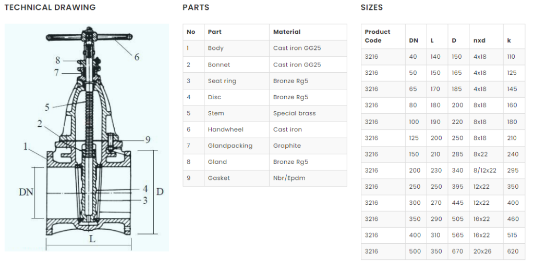Screen dimensions: 534x263
Task: Click the 'Seat ring' part name cell
Action: coord(222,81)
